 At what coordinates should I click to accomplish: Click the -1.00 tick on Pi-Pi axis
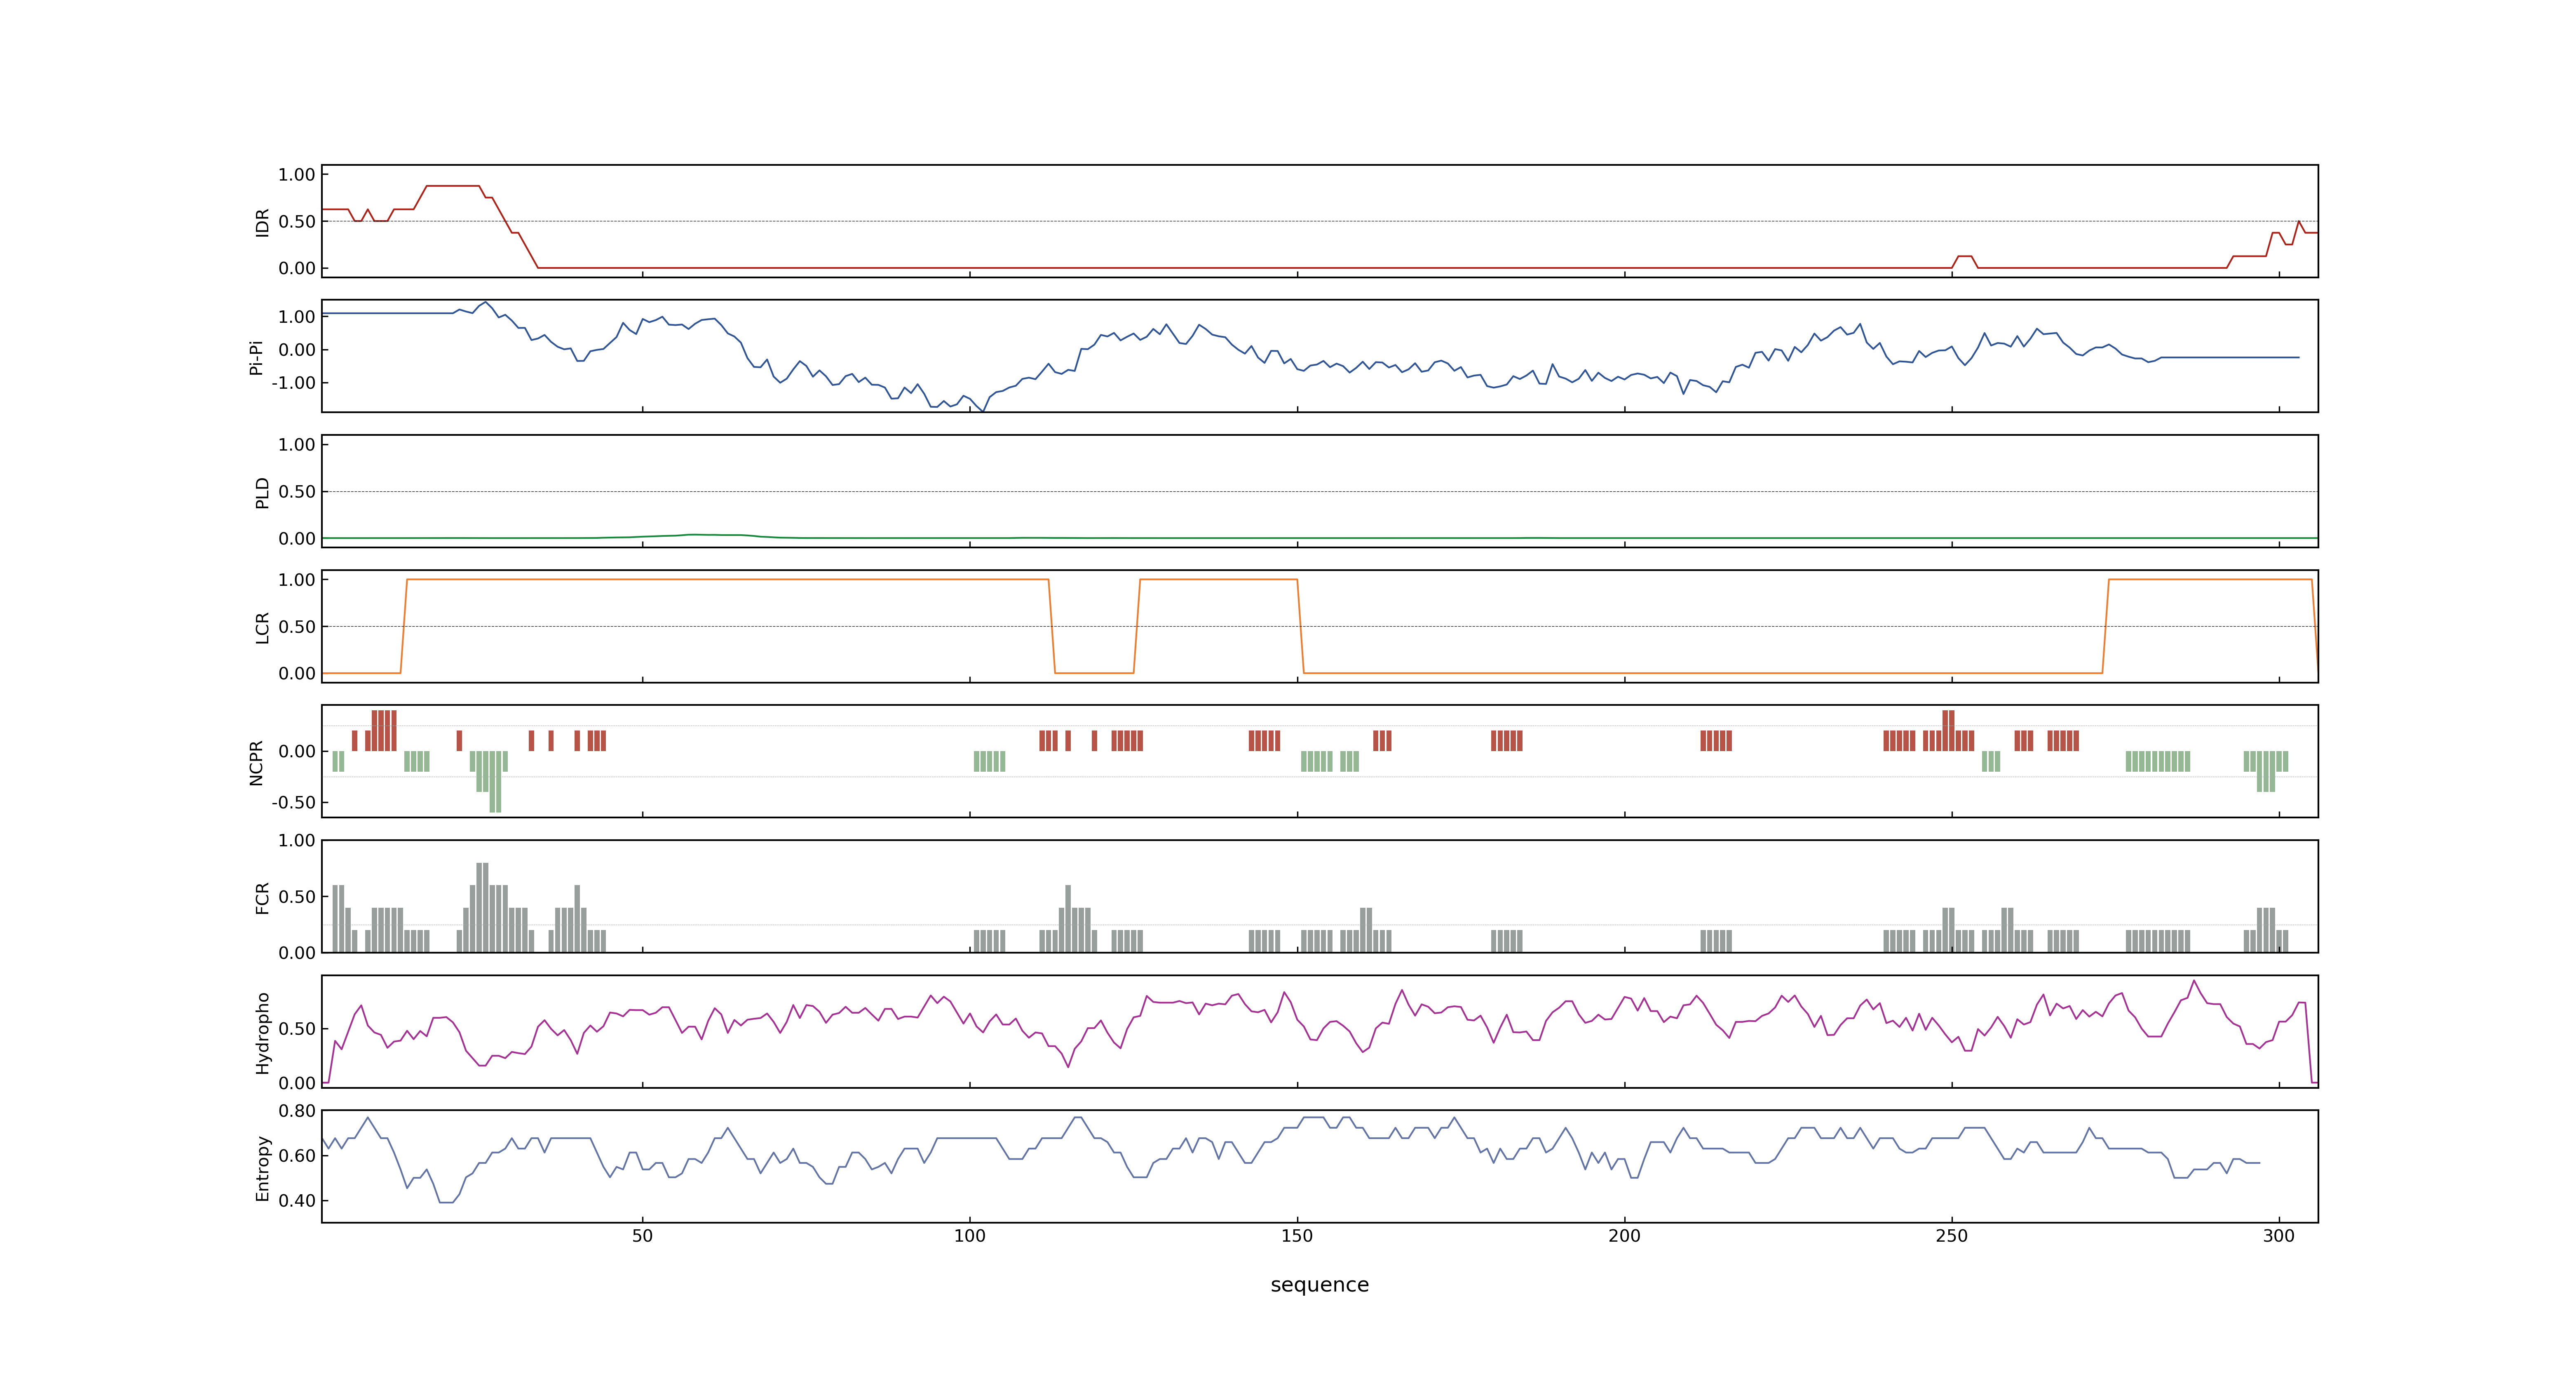point(293,383)
